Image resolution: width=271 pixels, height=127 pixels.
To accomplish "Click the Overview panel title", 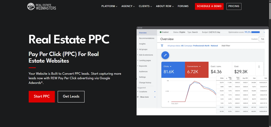I will tap(167, 39).
